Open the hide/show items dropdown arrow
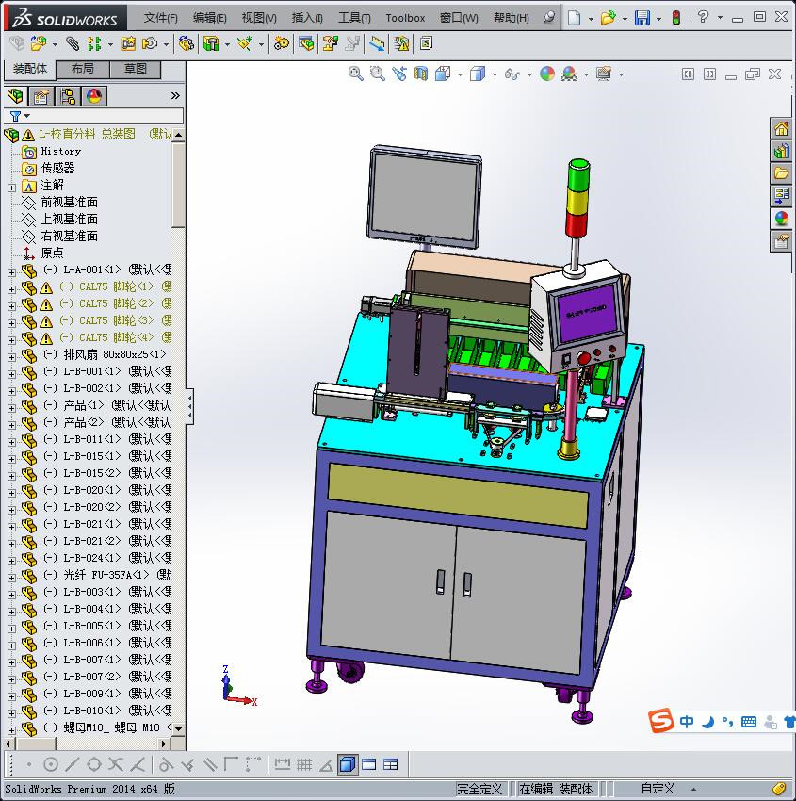 (529, 74)
